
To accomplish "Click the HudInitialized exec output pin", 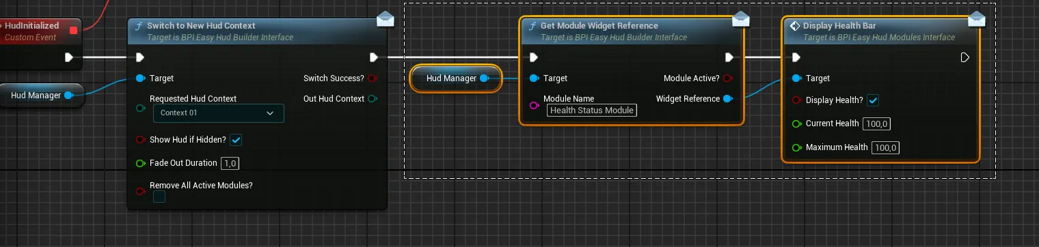I will point(69,57).
